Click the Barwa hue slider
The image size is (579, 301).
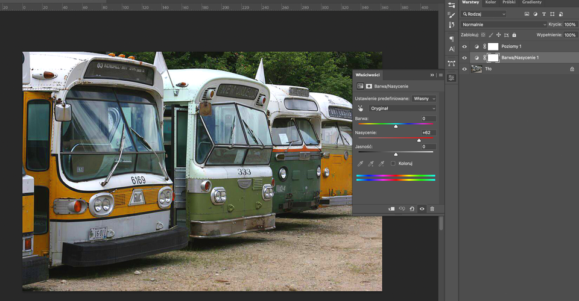click(396, 125)
